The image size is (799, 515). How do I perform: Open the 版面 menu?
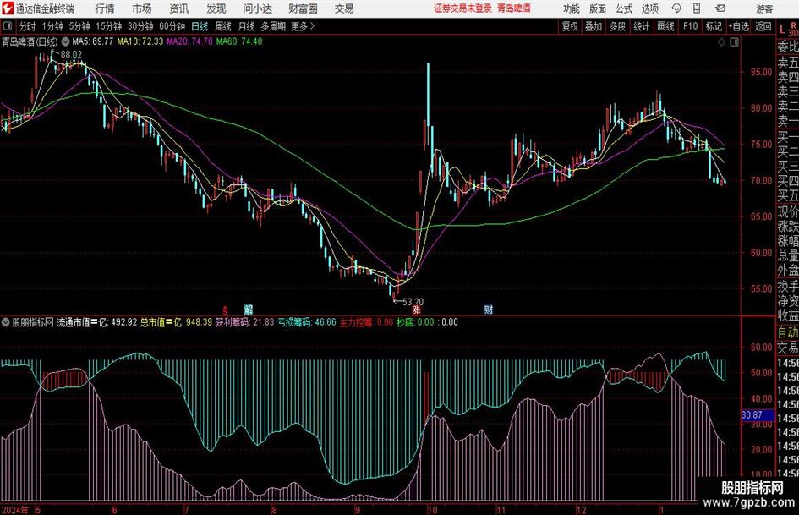(597, 8)
